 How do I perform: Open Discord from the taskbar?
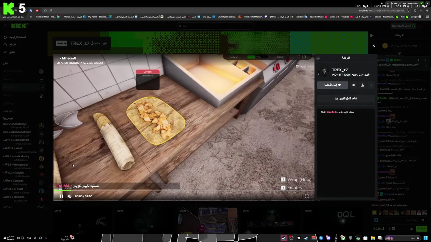pyautogui.click(x=328, y=238)
